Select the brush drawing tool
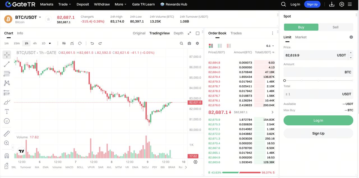The width and height of the screenshot is (359, 178). [7, 102]
